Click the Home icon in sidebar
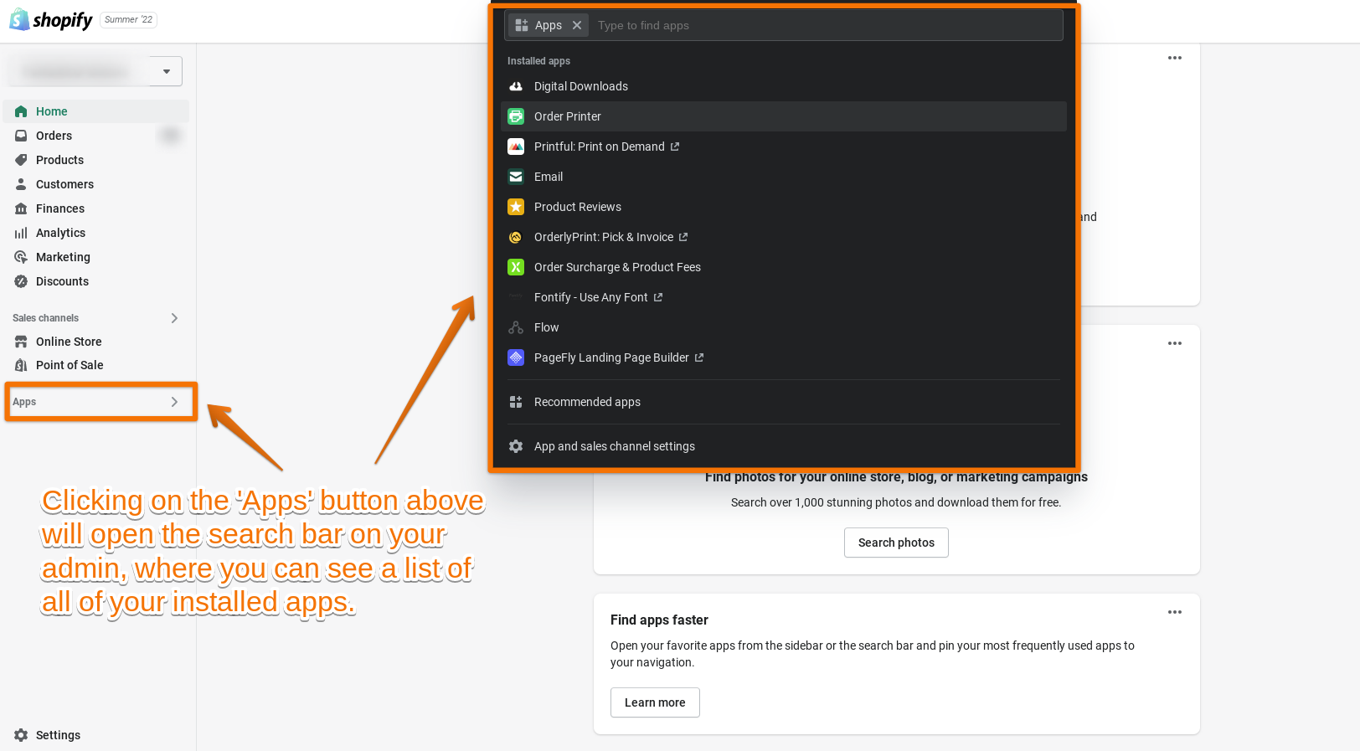 [x=21, y=111]
